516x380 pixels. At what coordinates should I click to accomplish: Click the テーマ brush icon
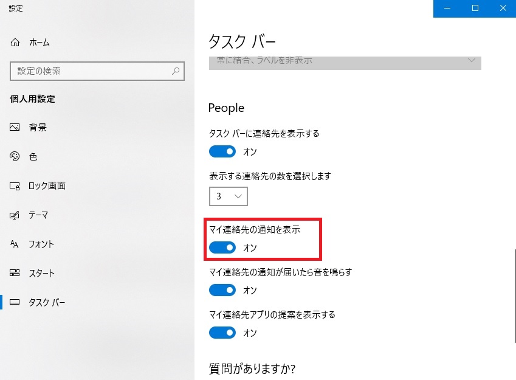pos(15,215)
